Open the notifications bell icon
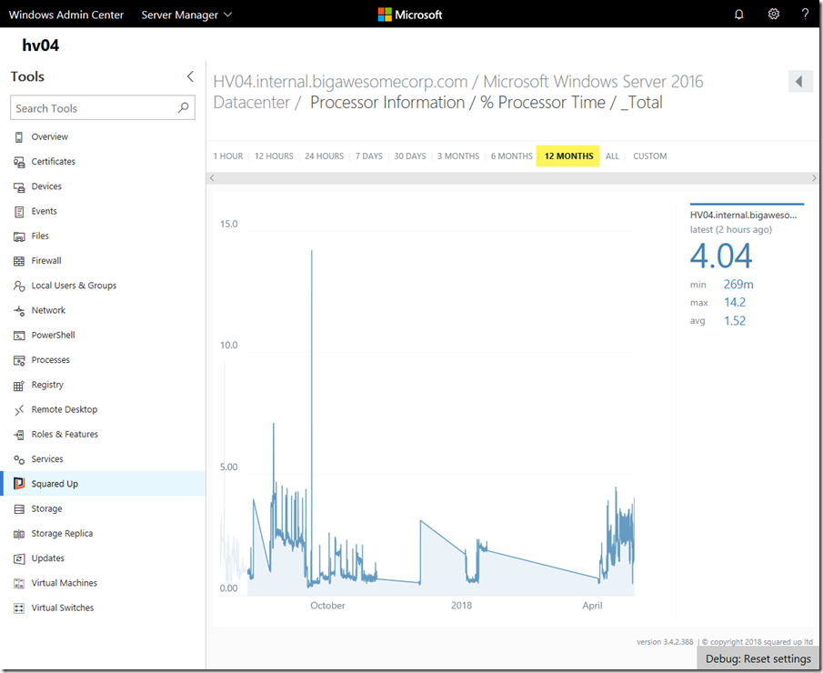 point(738,15)
